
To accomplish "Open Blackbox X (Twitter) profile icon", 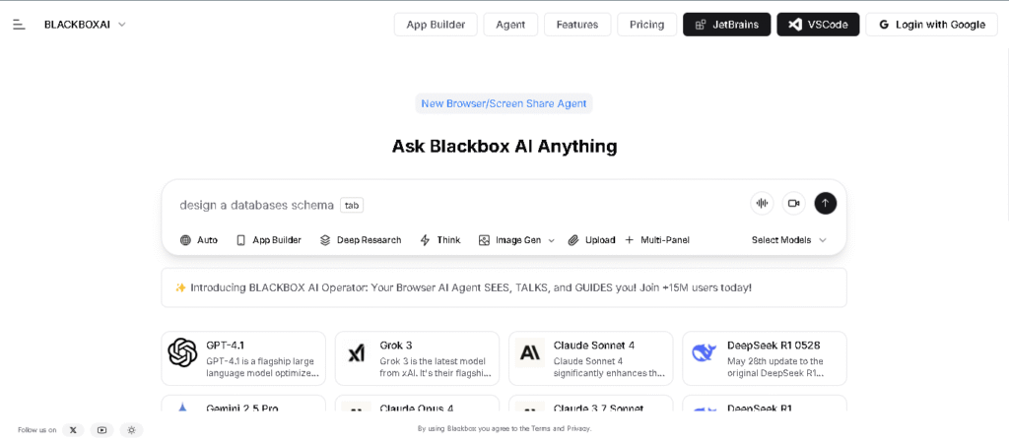I will pyautogui.click(x=73, y=430).
